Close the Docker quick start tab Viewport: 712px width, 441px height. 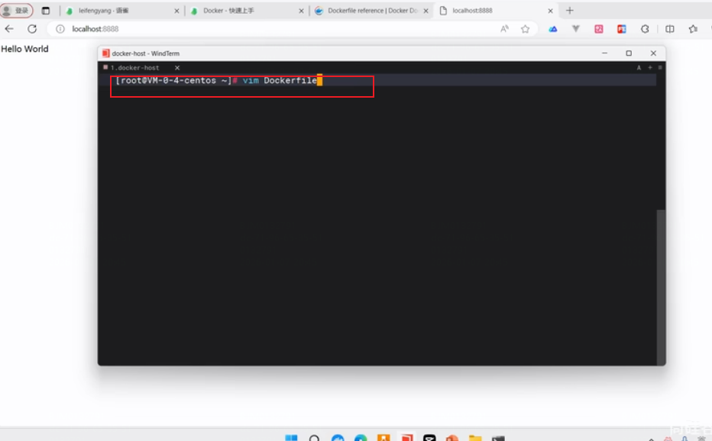301,11
